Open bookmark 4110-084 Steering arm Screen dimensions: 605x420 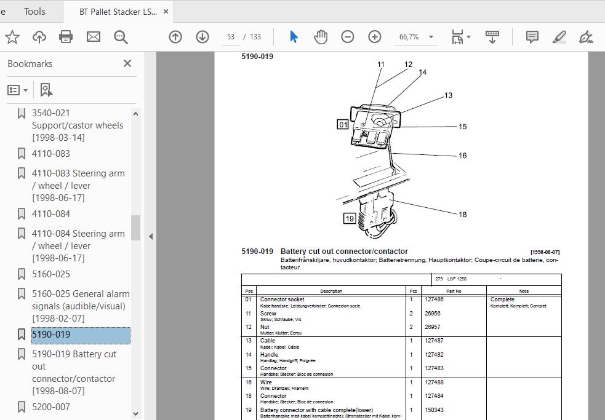pyautogui.click(x=78, y=246)
